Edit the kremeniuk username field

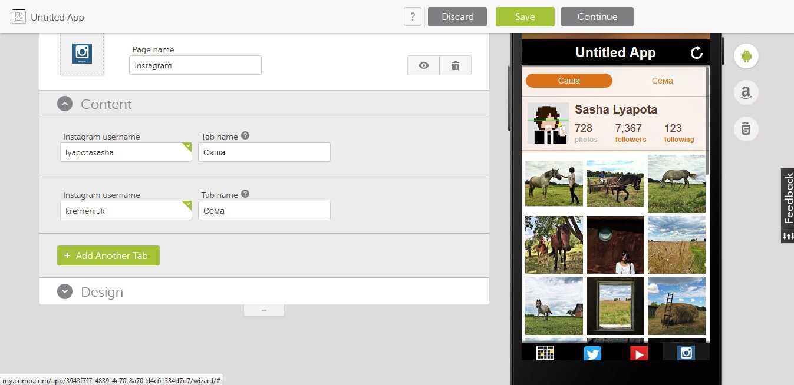(x=126, y=210)
